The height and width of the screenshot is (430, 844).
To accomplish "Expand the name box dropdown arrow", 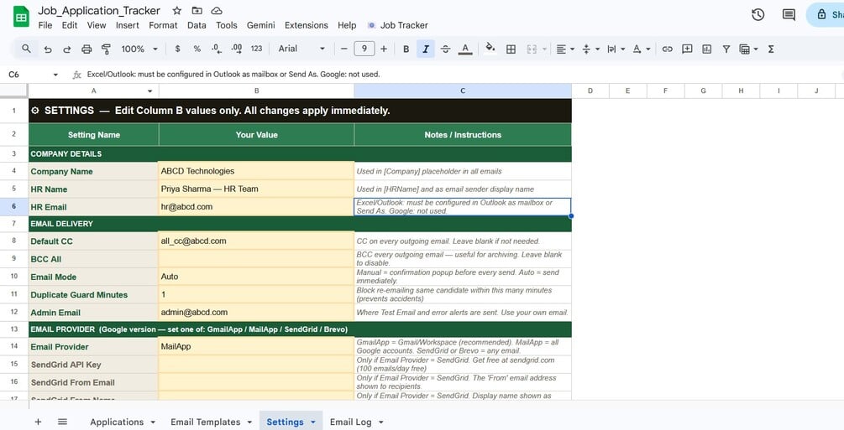I will [x=55, y=75].
